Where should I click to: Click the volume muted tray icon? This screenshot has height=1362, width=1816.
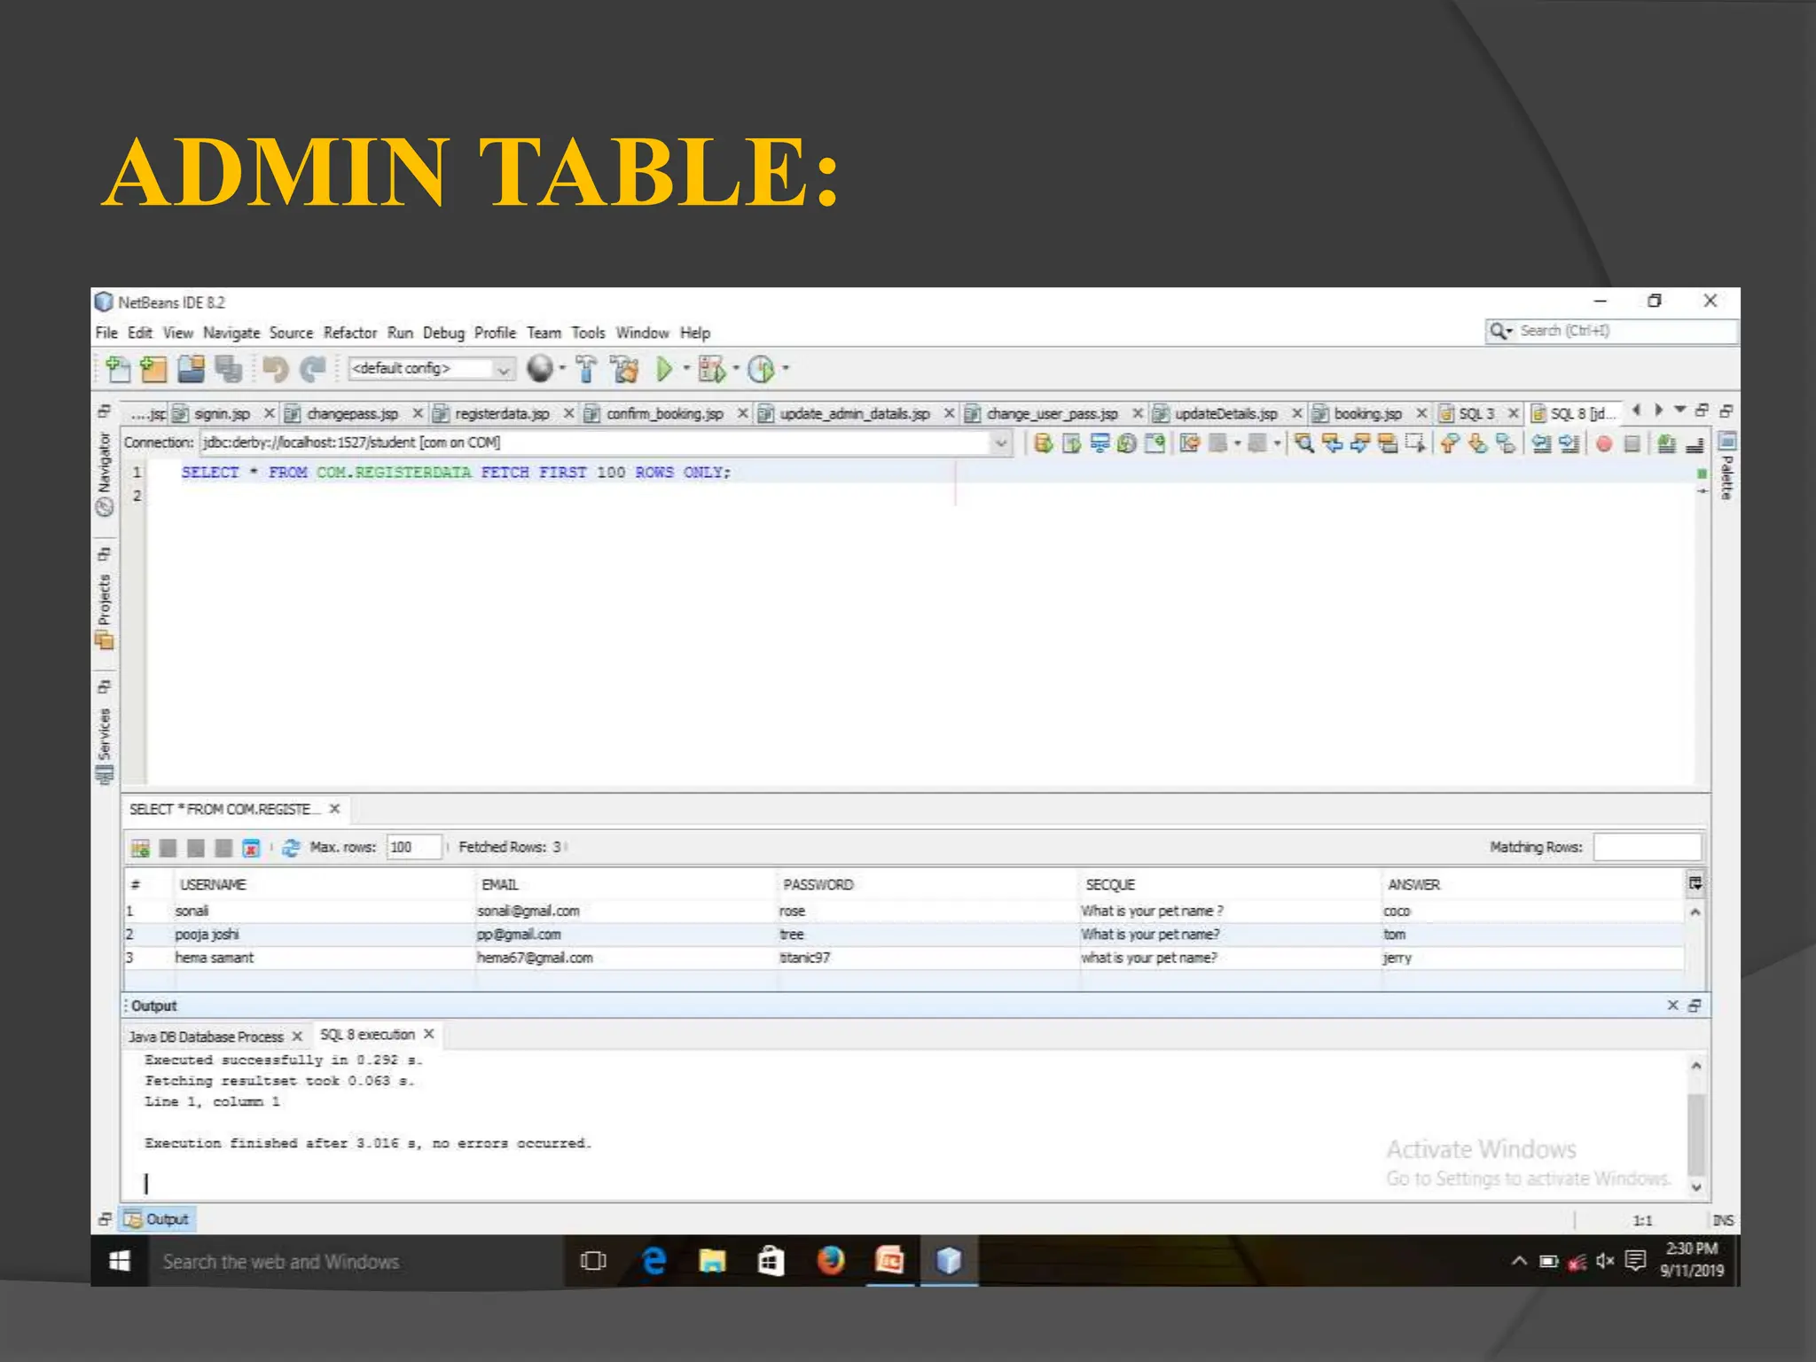tap(1605, 1260)
